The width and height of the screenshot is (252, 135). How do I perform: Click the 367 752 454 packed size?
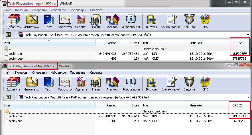[131, 54]
